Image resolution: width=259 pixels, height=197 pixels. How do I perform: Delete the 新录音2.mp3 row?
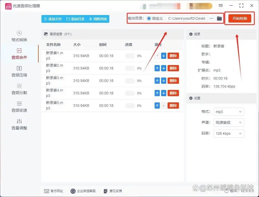[x=173, y=68]
